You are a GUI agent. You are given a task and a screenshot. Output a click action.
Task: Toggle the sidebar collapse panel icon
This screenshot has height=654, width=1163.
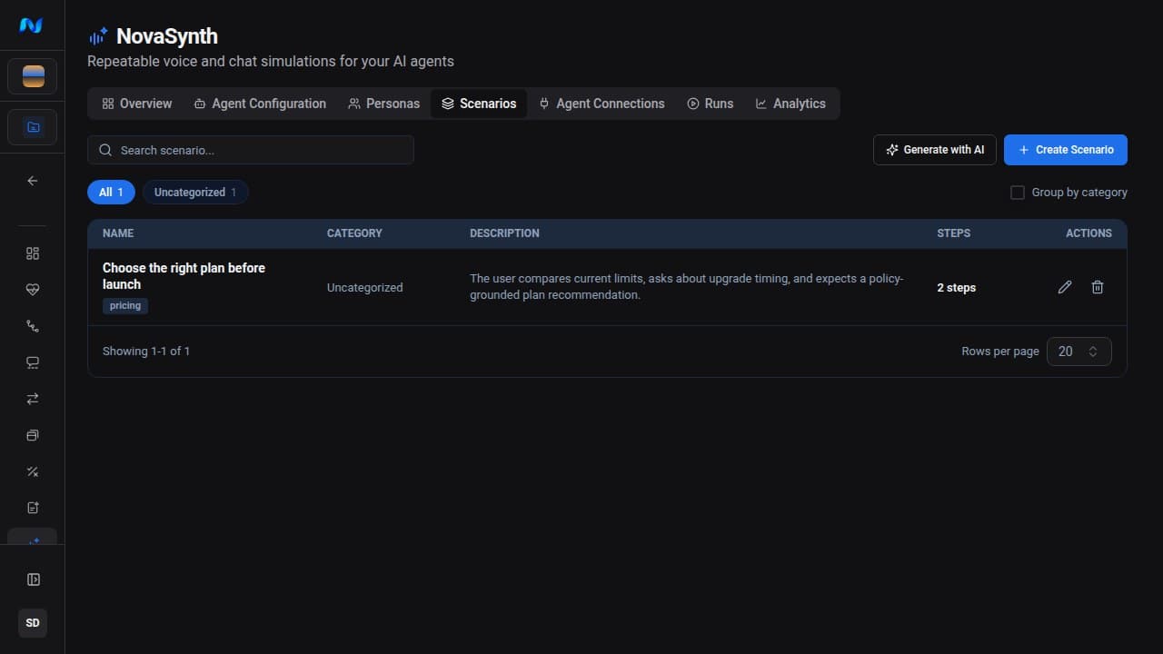tap(33, 580)
